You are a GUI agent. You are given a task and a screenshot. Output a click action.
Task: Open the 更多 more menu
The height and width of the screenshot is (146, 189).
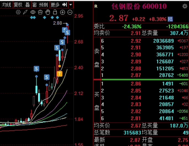click(x=55, y=5)
